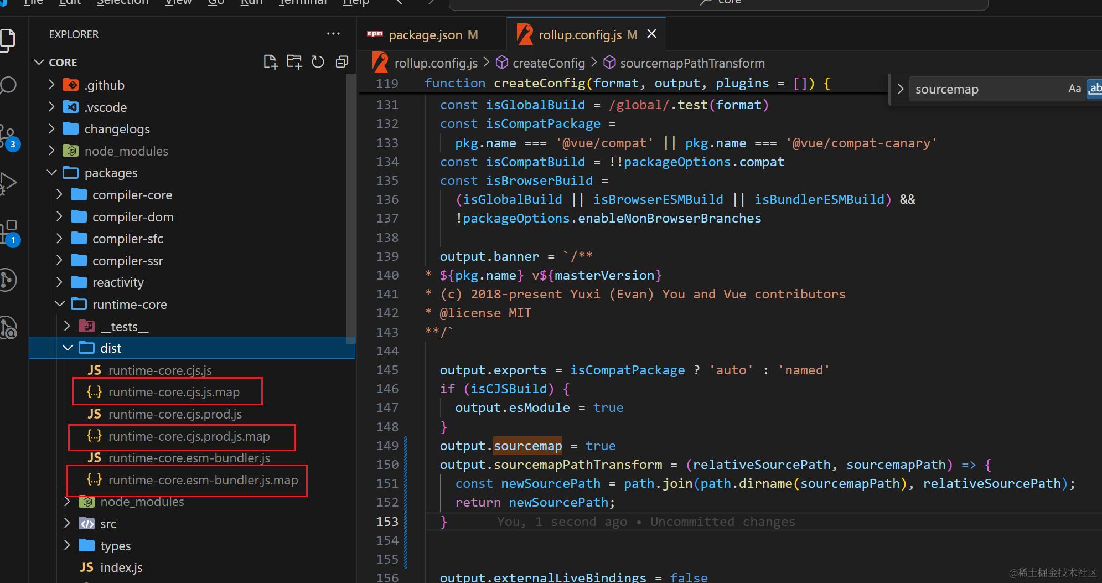
Task: Open file runtime-core.esm-bundler.js
Action: pyautogui.click(x=189, y=458)
